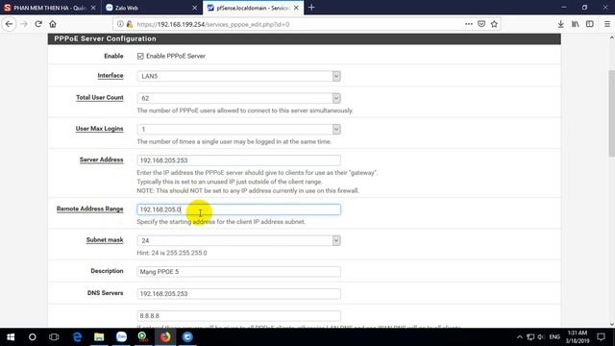The image size is (615, 346).
Task: Click the Total User Count label
Action: [x=100, y=97]
